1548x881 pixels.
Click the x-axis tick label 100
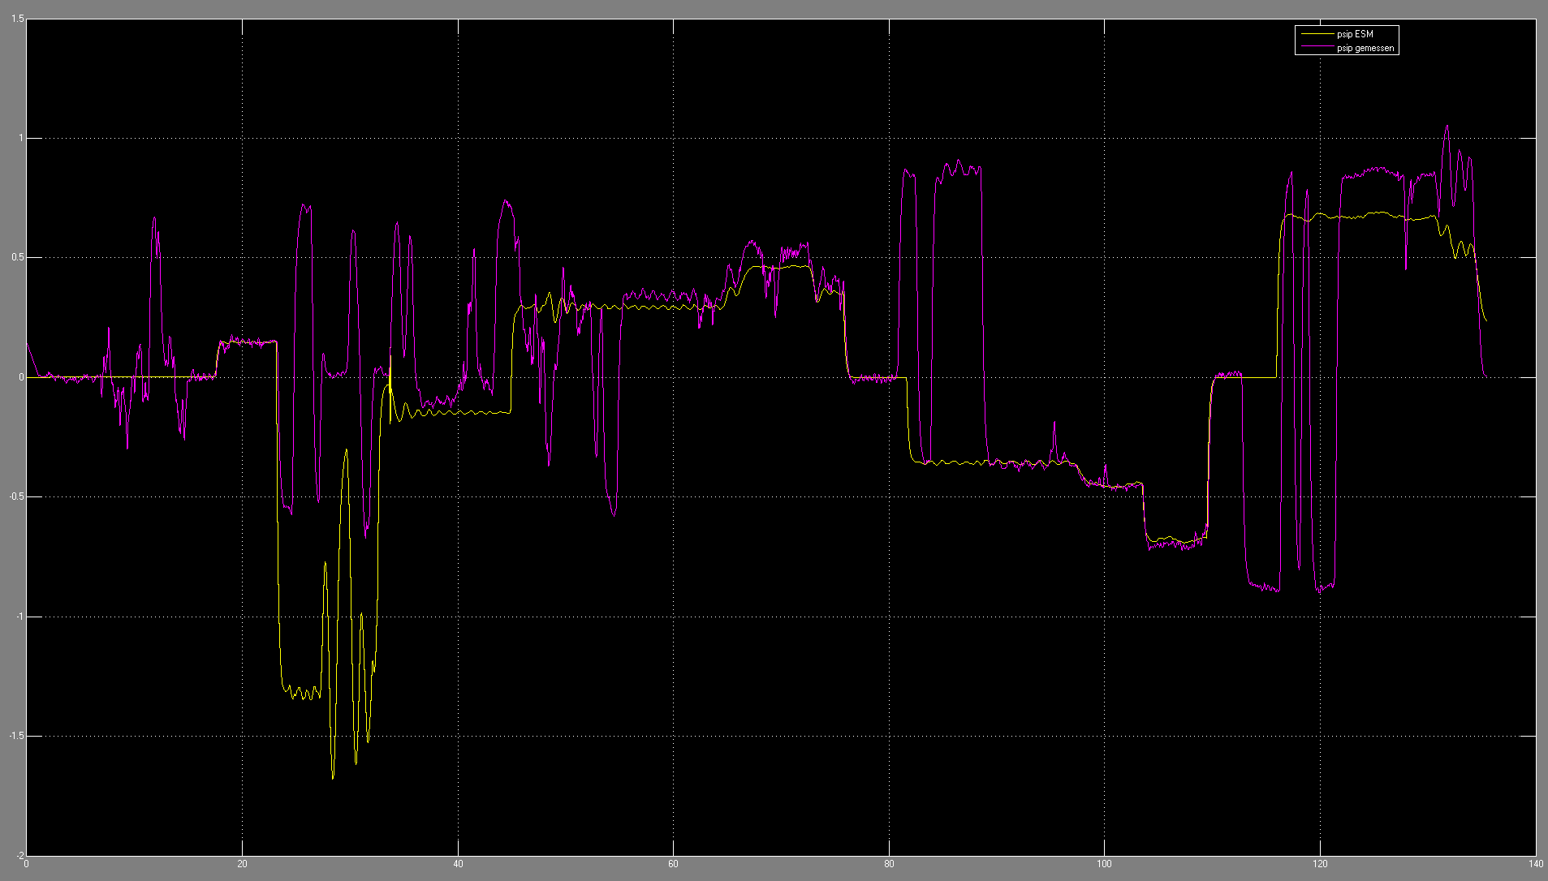click(1104, 864)
